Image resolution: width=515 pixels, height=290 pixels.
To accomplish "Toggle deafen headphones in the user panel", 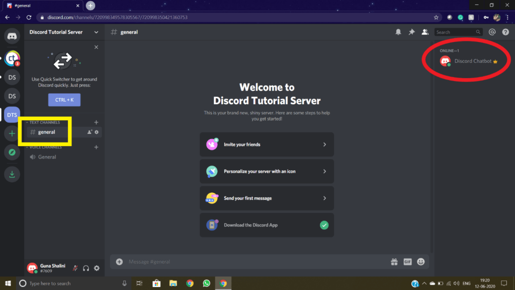I will click(86, 268).
